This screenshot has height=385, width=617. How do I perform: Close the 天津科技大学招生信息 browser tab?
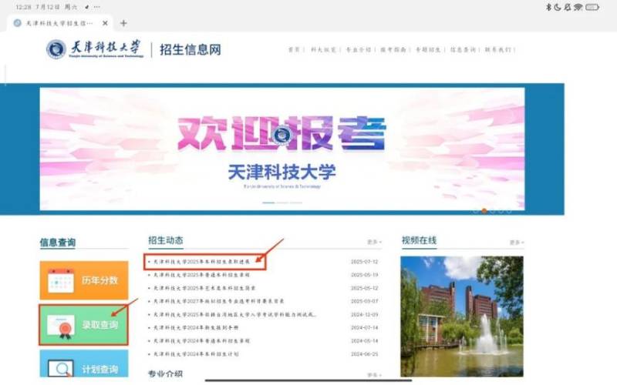(x=106, y=23)
